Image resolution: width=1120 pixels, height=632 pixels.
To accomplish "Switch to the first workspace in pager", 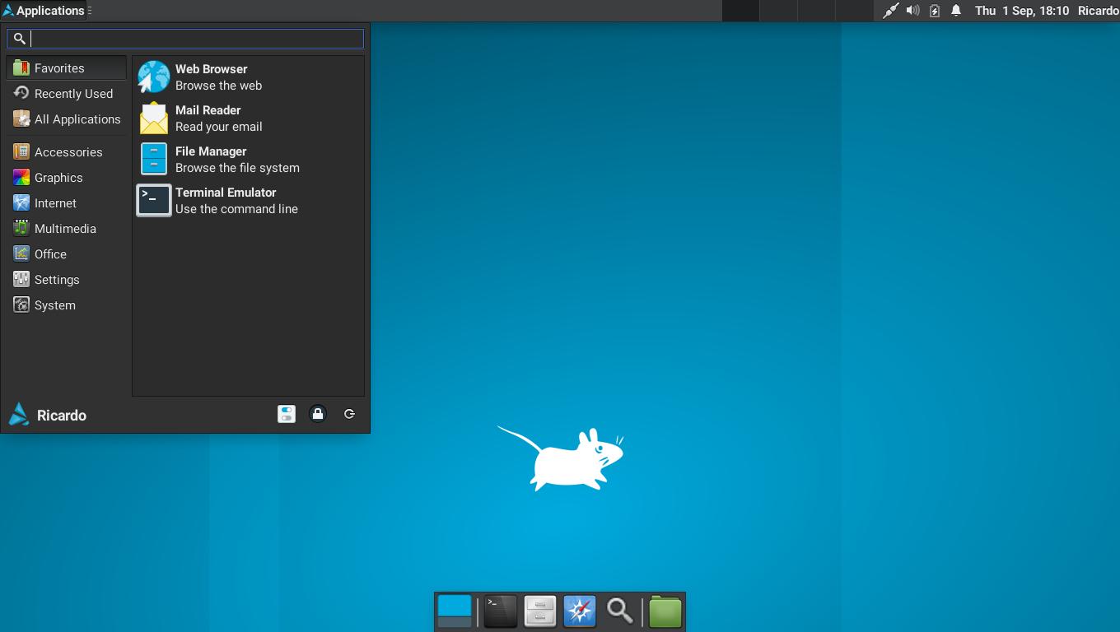I will [740, 11].
